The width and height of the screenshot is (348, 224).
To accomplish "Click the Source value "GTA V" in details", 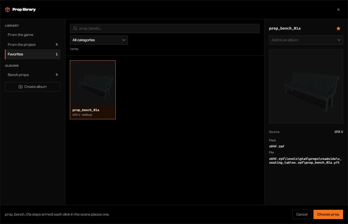I will pos(339,132).
